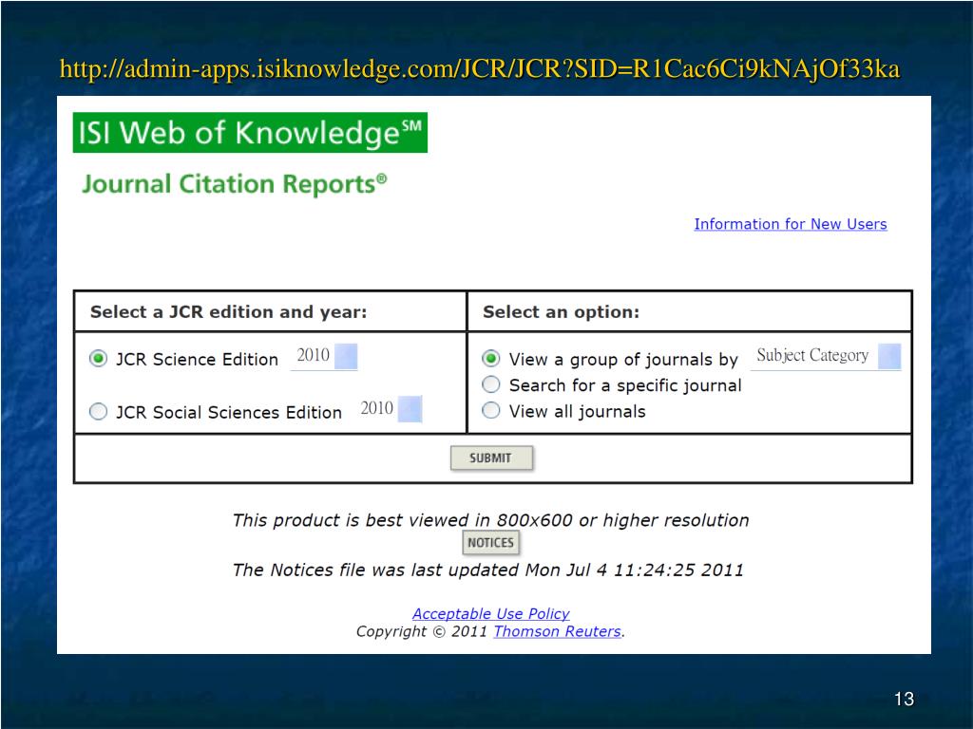Click the ISI Web of Knowledge logo
Image resolution: width=973 pixels, height=729 pixels.
(x=250, y=133)
